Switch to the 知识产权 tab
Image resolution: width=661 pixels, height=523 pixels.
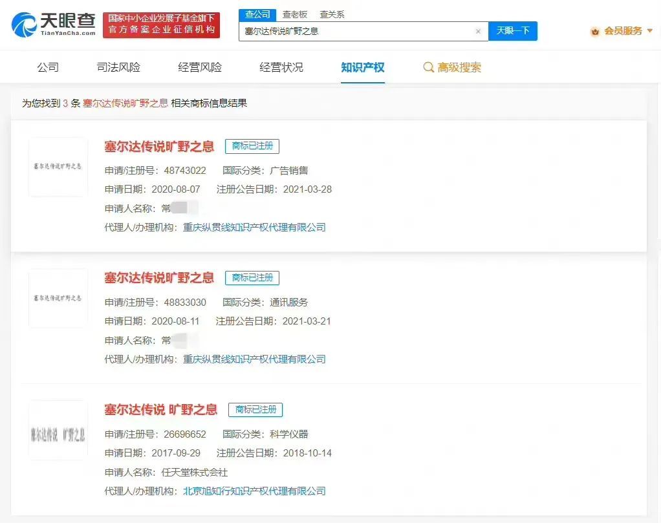[363, 67]
